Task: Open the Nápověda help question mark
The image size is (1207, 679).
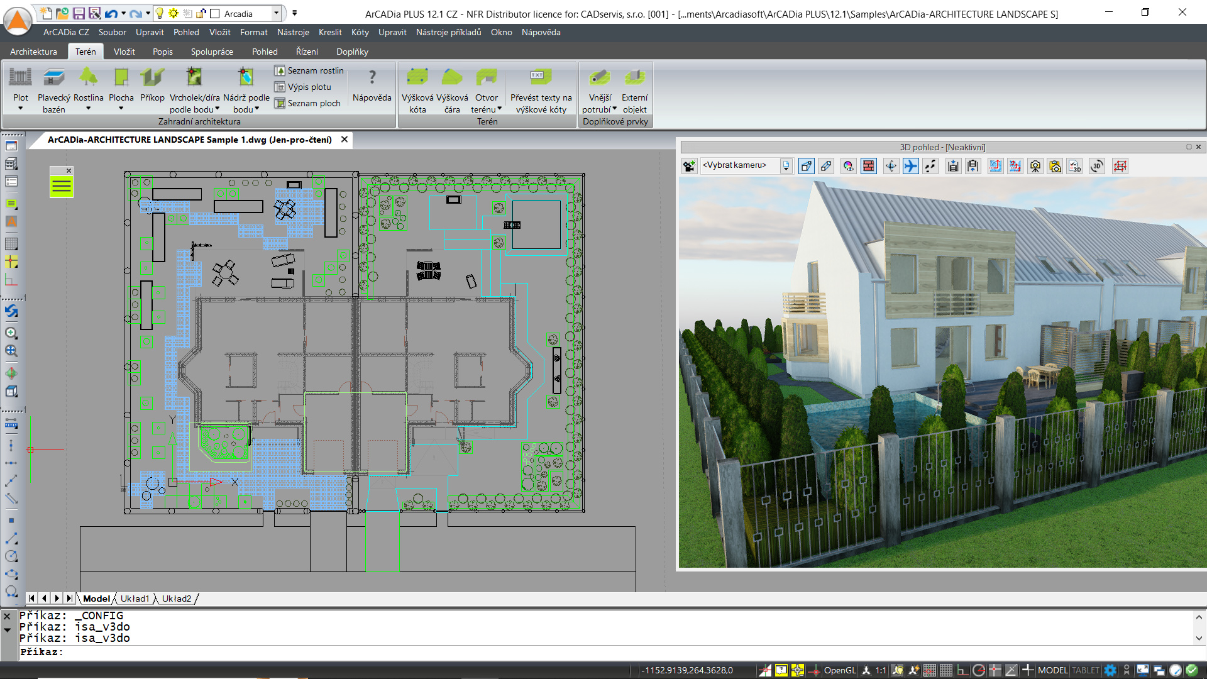Action: pos(372,85)
